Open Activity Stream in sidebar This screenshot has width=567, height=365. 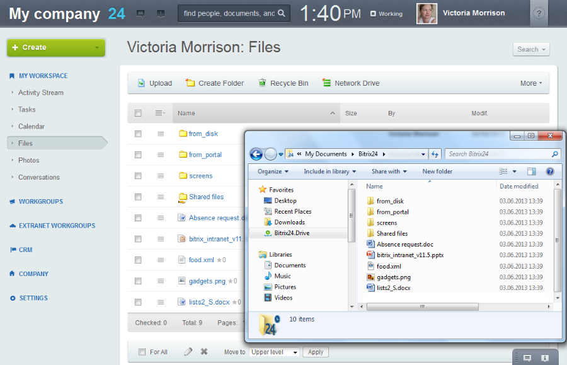[41, 93]
